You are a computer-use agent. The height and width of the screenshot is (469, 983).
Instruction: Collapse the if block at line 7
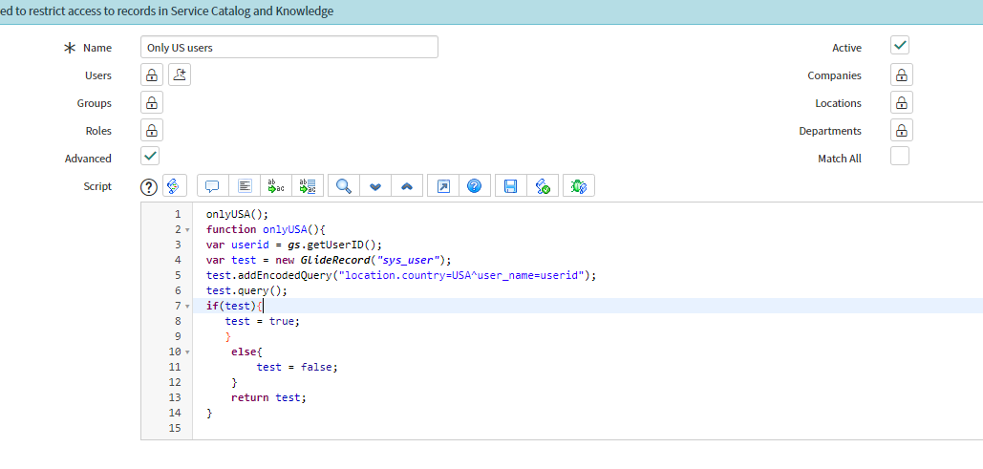[x=187, y=307]
